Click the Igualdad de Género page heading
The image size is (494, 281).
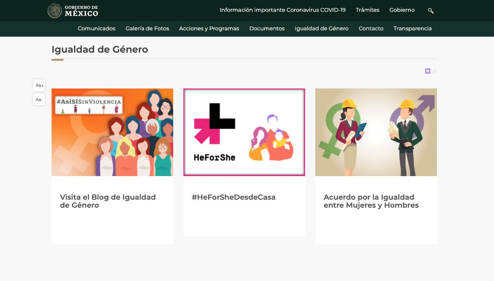tap(100, 49)
